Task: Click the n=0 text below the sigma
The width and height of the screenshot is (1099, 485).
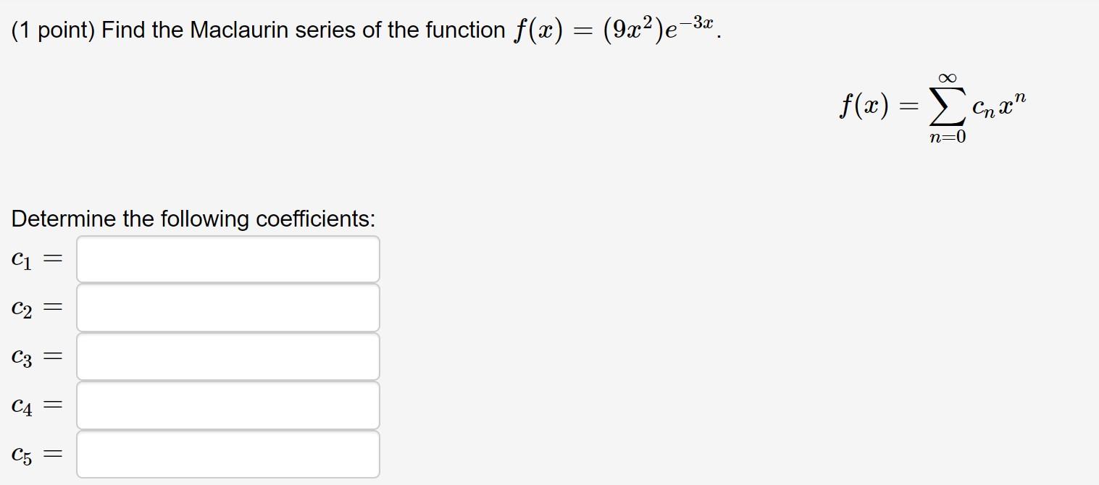Action: click(x=948, y=136)
